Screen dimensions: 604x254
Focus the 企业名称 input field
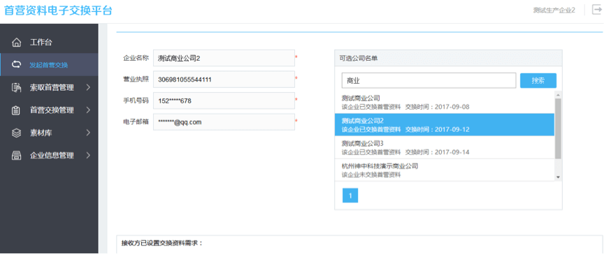pyautogui.click(x=224, y=58)
